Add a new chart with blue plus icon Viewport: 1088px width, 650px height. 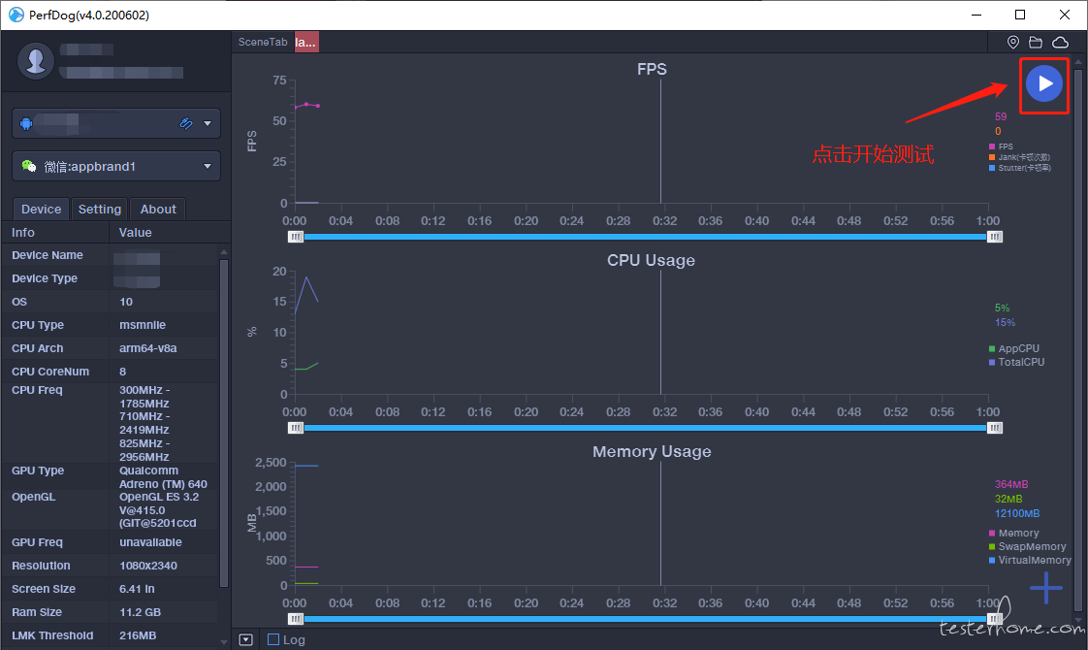1045,588
